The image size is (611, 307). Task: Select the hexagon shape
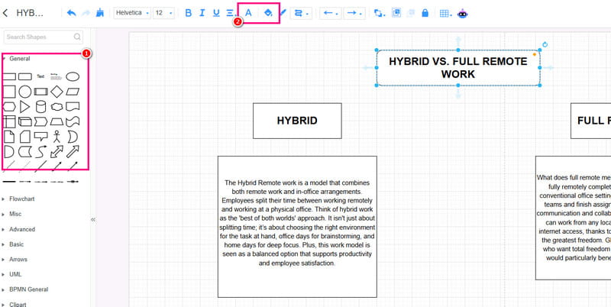tap(9, 106)
